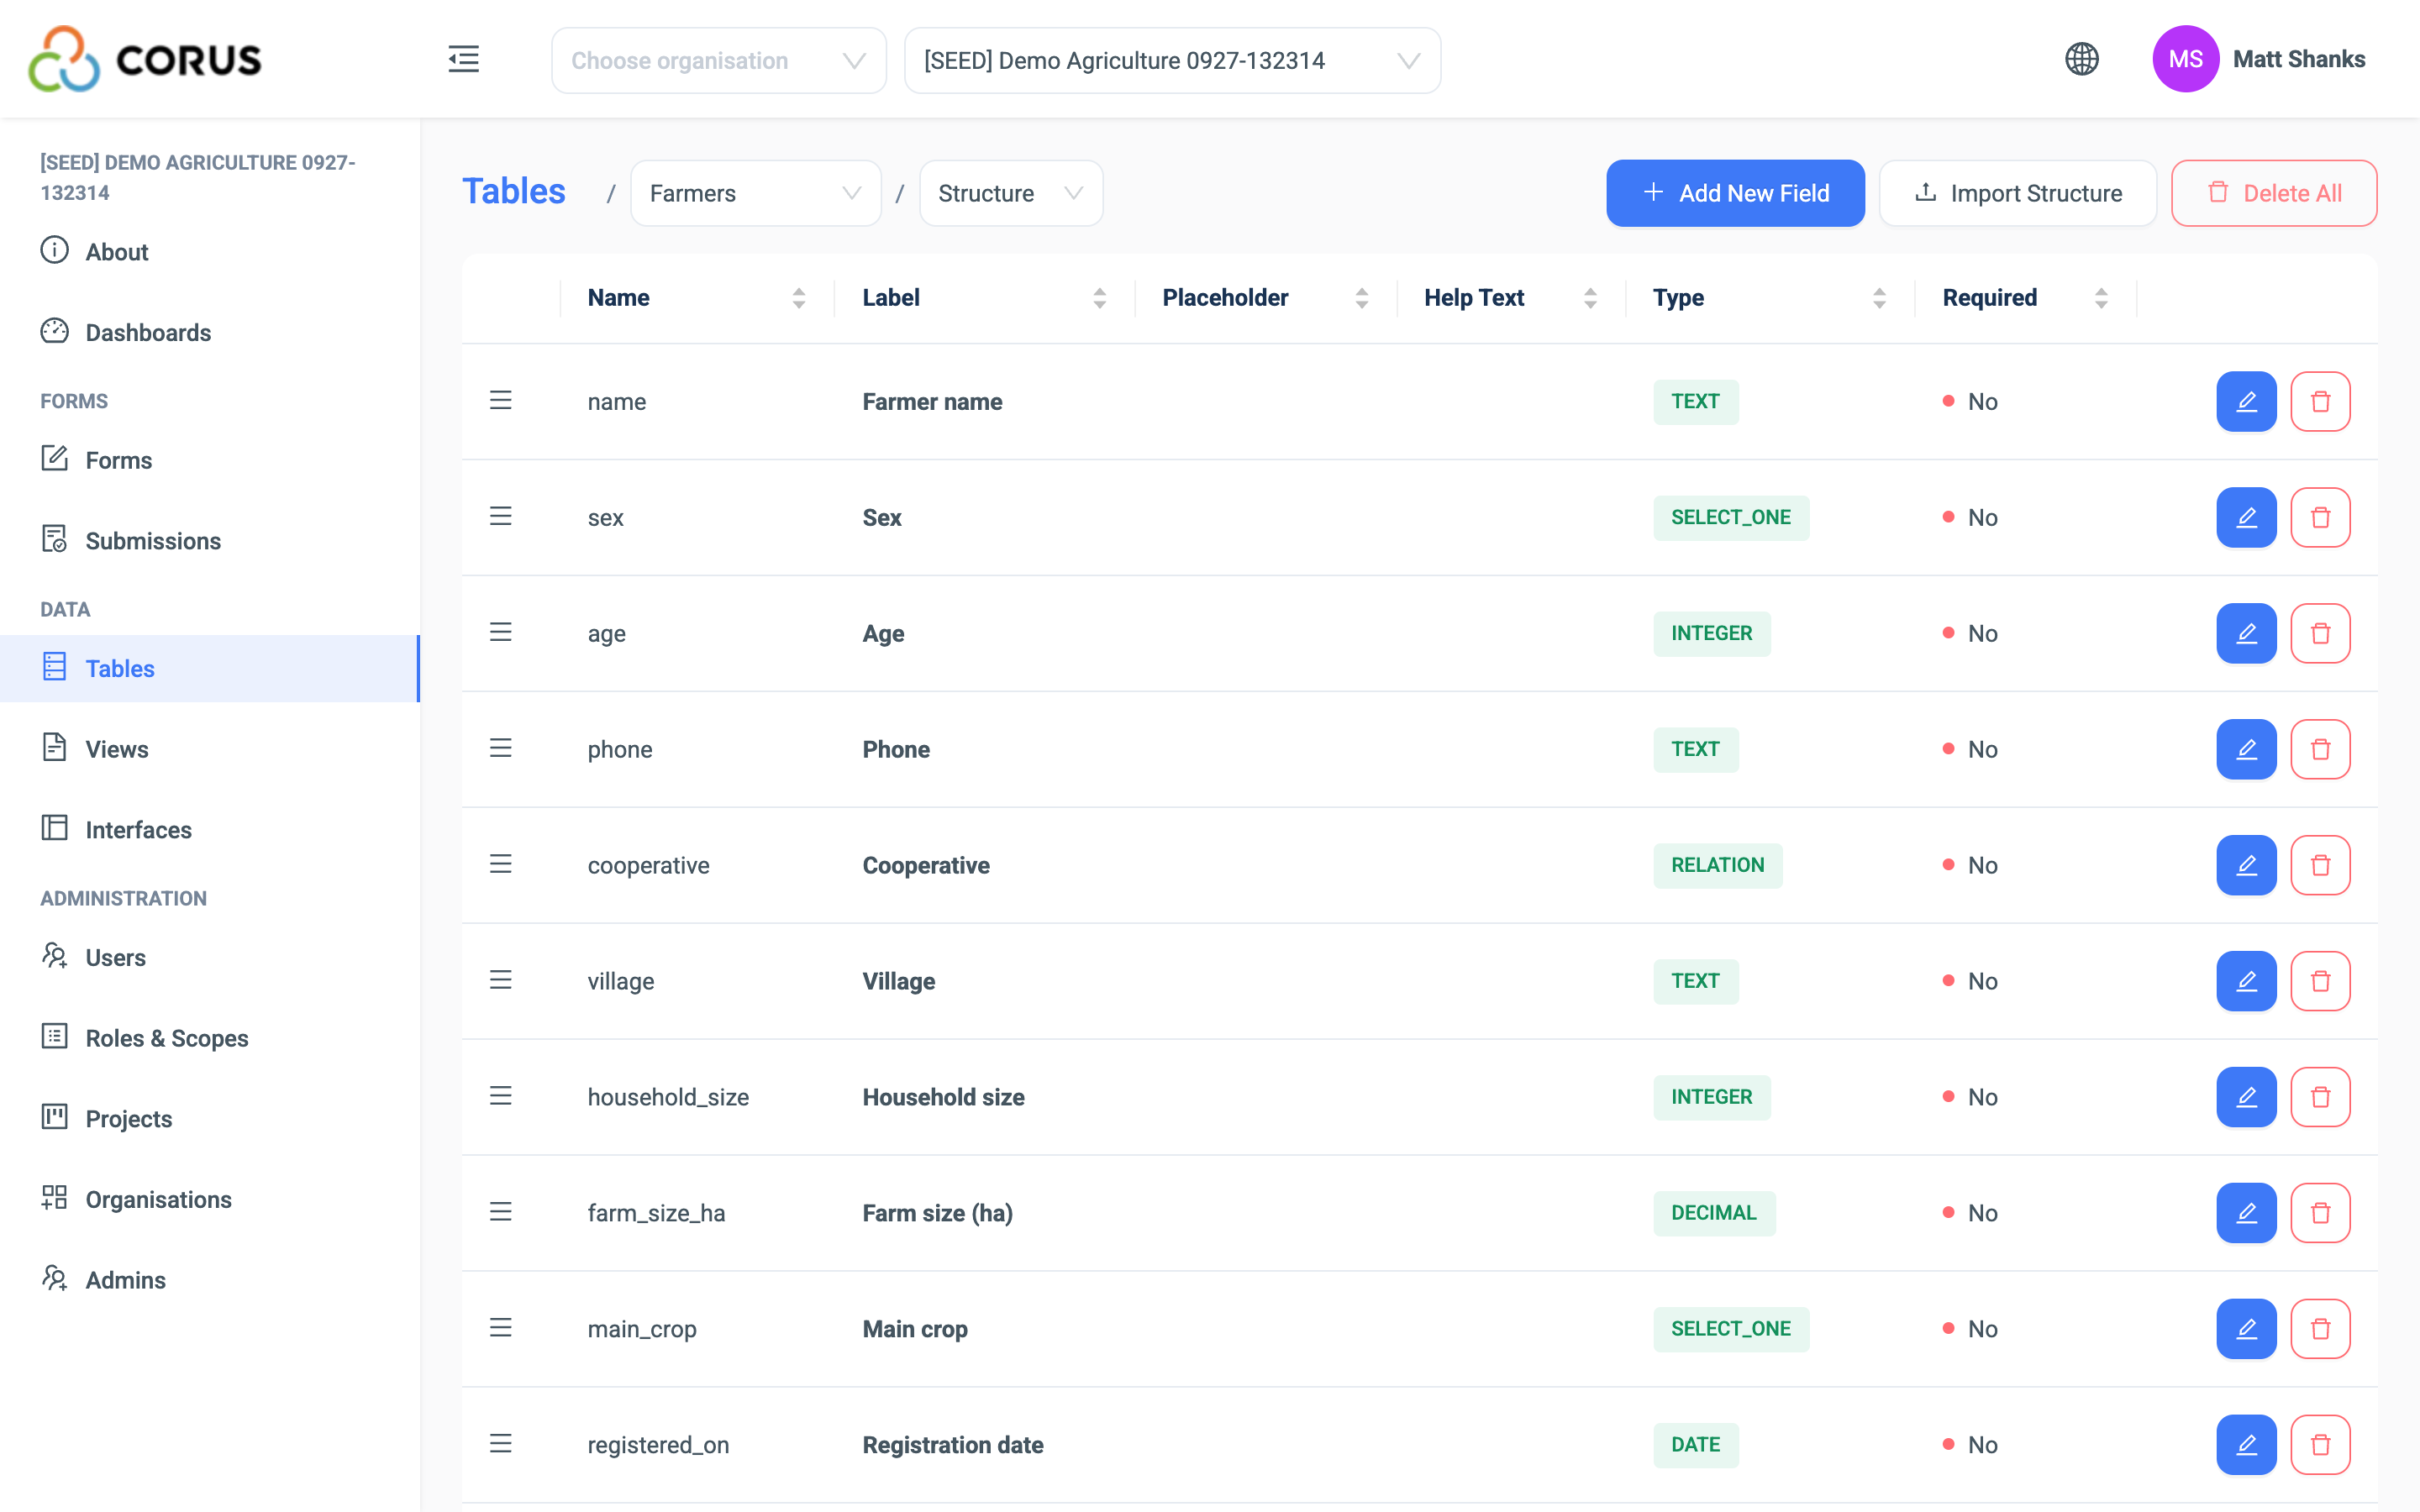Viewport: 2420px width, 1512px height.
Task: Click the Delete All button
Action: tap(2274, 193)
